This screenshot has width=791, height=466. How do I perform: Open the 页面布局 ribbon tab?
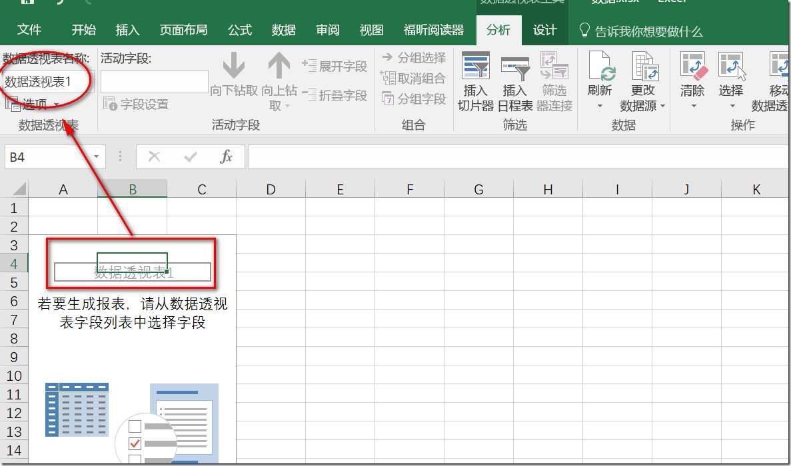click(184, 30)
